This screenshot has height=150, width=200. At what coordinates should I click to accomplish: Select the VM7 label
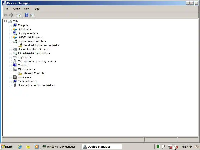pos(16,21)
